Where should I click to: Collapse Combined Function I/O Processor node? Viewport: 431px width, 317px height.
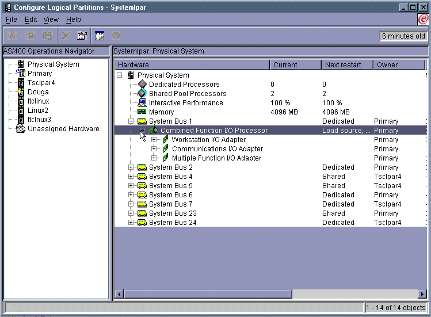(x=142, y=131)
